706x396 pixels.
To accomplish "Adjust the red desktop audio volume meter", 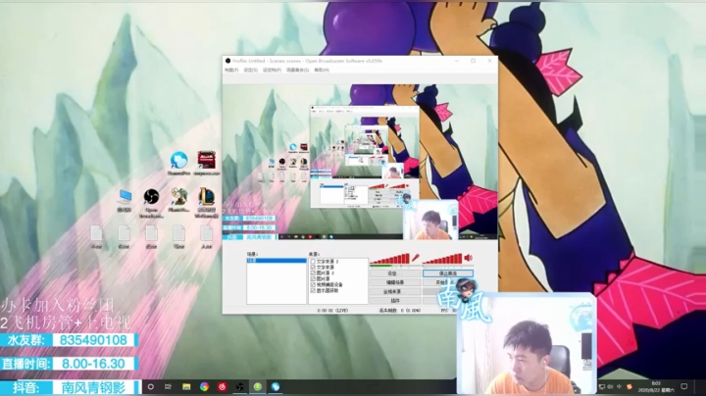I will coord(442,259).
